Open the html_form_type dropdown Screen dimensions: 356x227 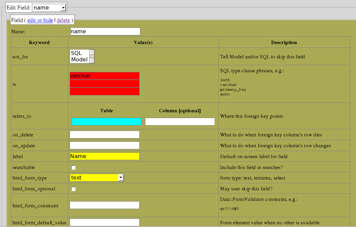97,177
